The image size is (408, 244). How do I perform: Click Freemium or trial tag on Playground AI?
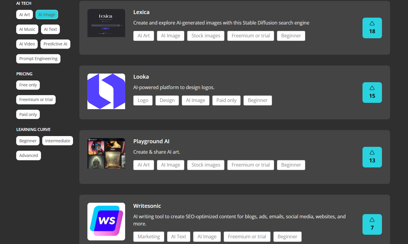tap(251, 165)
